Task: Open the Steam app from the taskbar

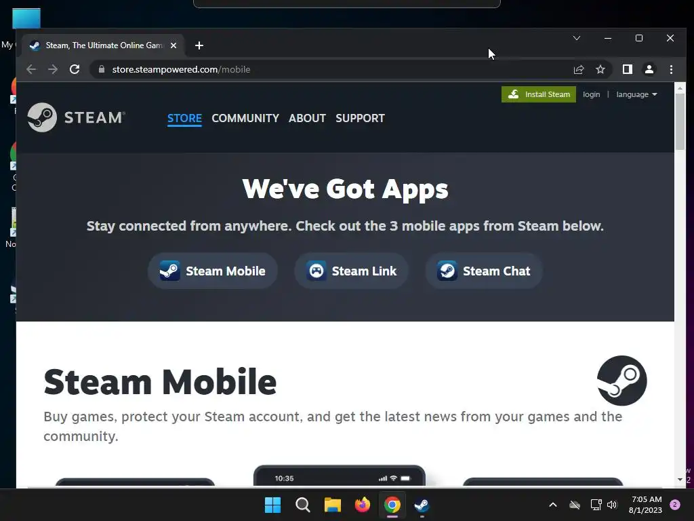Action: pos(422,505)
